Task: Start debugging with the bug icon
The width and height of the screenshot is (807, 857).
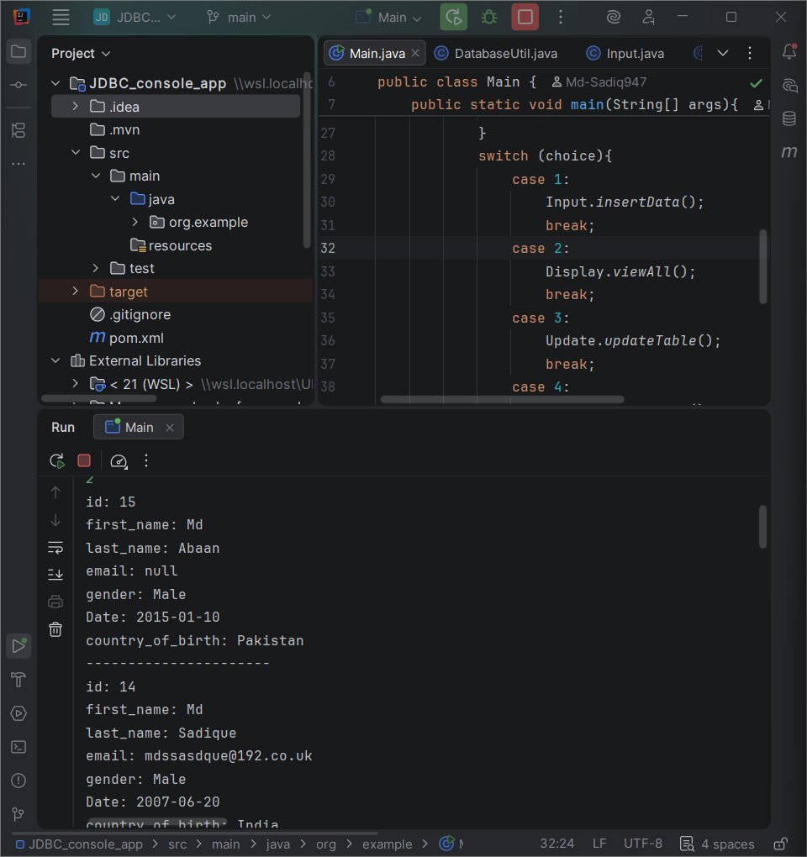Action: pyautogui.click(x=488, y=17)
